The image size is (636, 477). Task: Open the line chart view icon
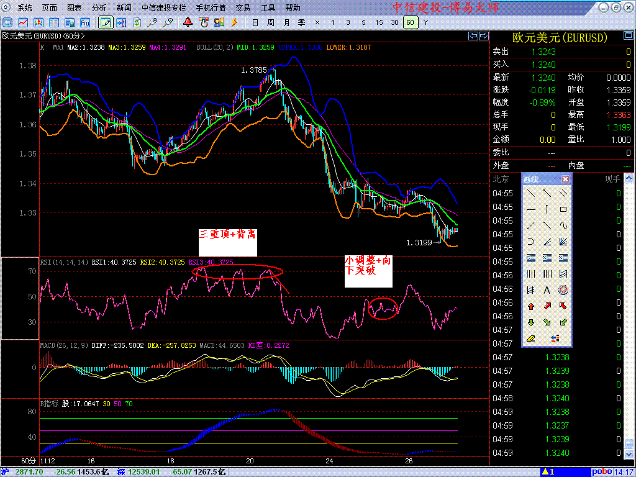23,23
